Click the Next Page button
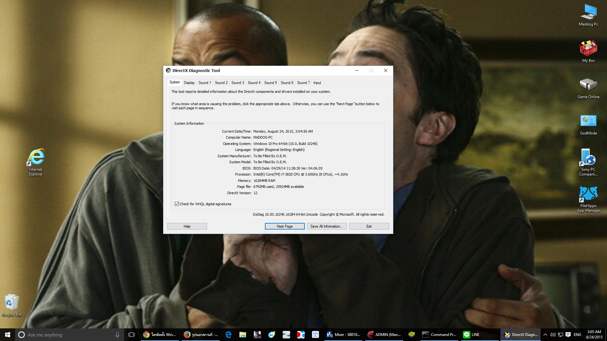This screenshot has height=341, width=607. point(285,226)
